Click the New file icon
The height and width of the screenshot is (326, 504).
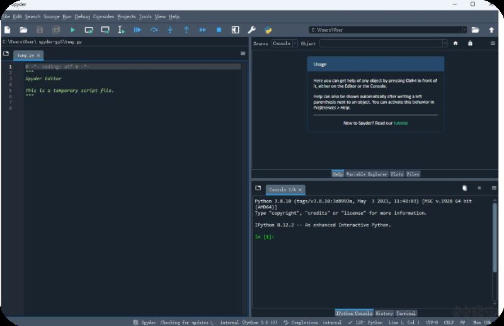pos(8,30)
